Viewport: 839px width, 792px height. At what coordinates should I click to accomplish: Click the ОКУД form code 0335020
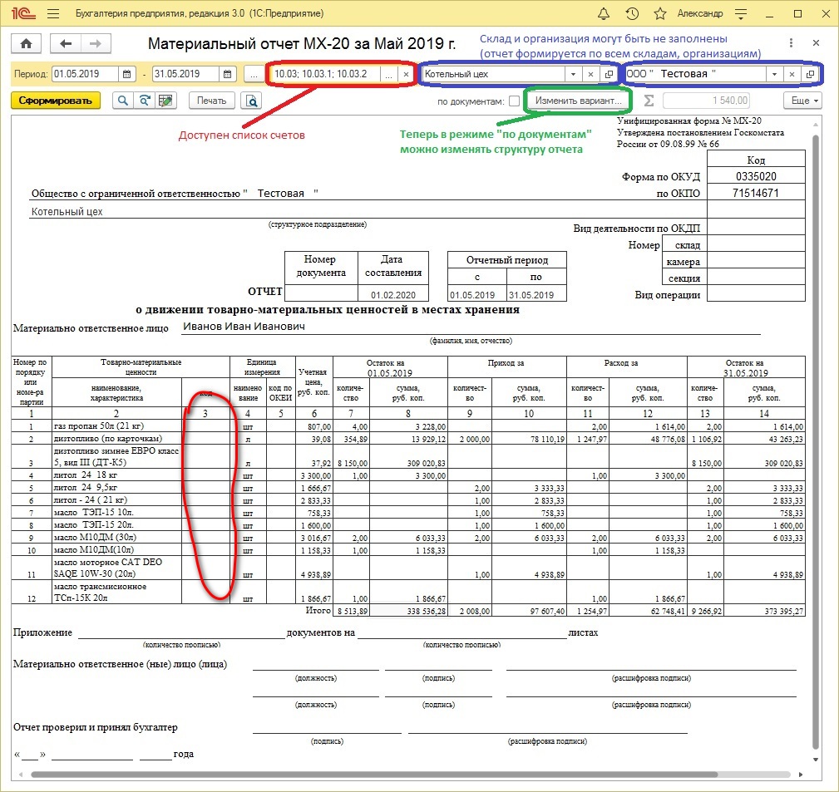pyautogui.click(x=756, y=176)
